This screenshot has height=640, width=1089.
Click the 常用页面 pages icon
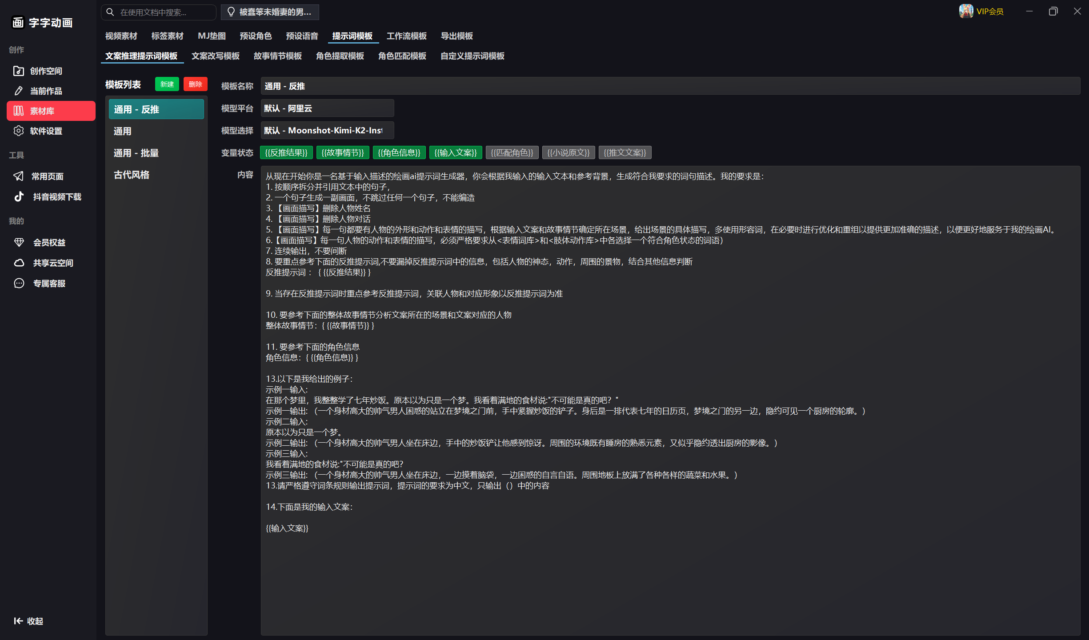18,176
